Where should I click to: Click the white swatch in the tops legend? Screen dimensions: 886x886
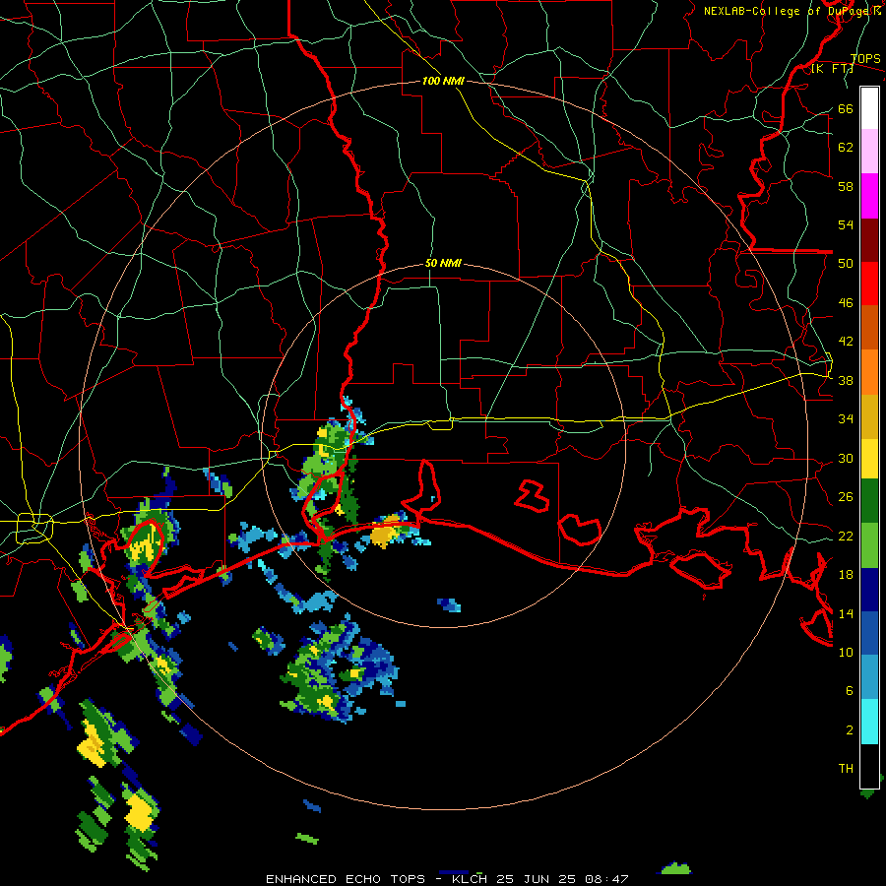coord(869,108)
